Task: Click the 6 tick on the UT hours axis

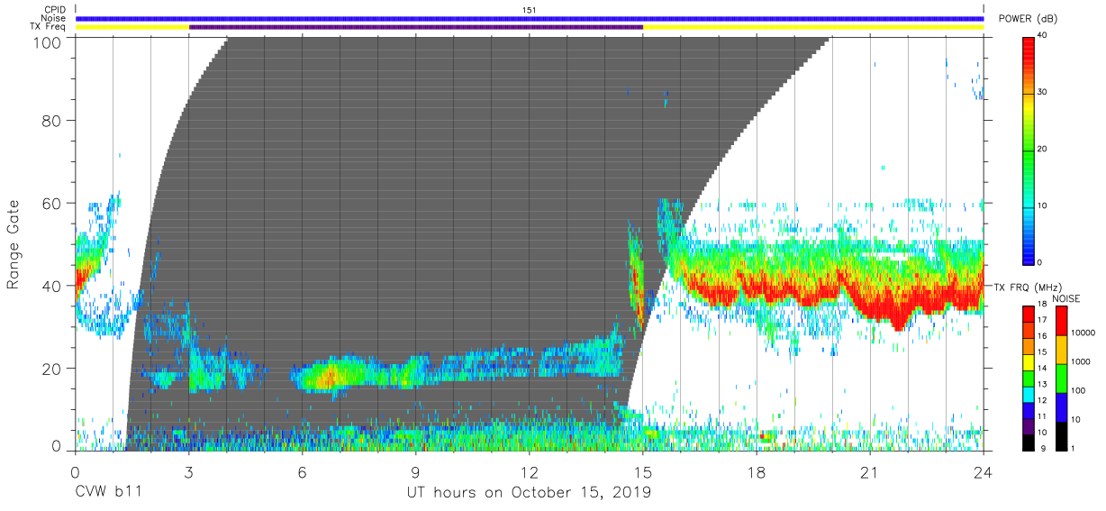Action: click(x=303, y=472)
